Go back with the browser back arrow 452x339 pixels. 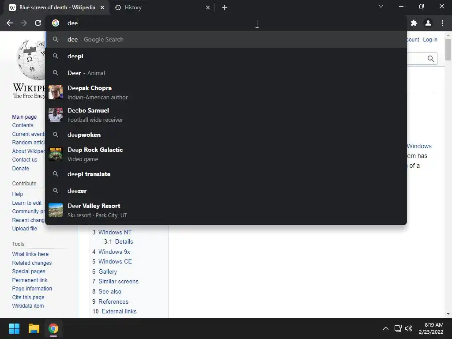[x=10, y=23]
